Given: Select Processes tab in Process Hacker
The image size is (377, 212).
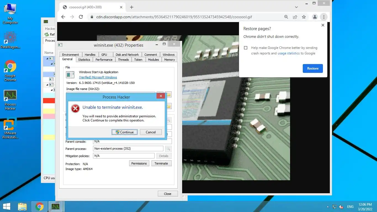Looking at the screenshot, I should click(50, 41).
